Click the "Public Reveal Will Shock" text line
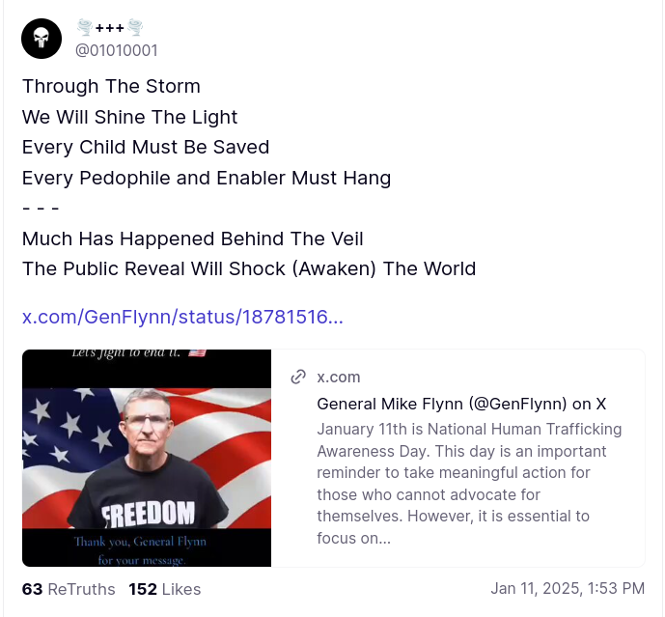Viewport: 665px width, 617px height. (249, 268)
